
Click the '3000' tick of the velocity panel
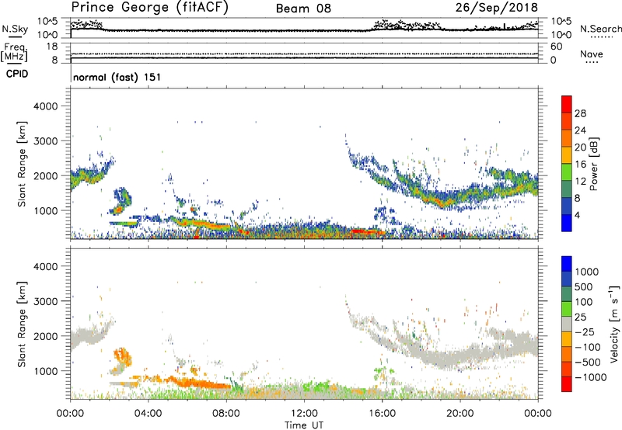pyautogui.click(x=45, y=301)
